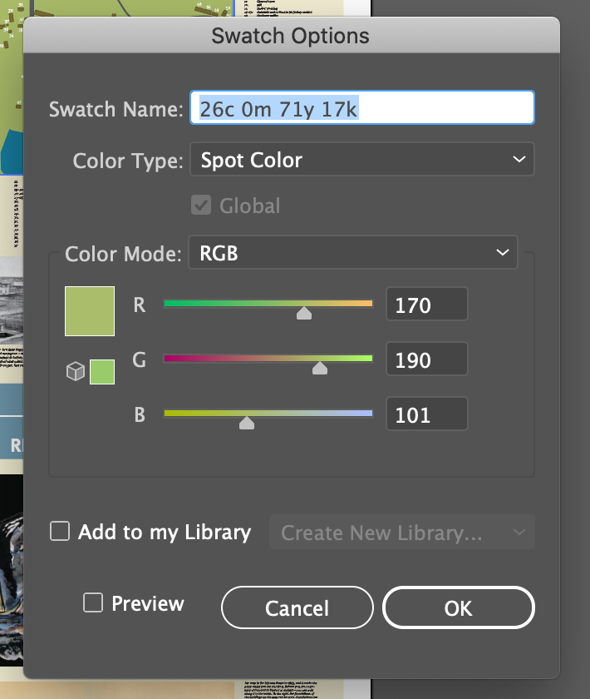Open the Color Type dropdown
Image resolution: width=590 pixels, height=699 pixels.
coord(362,159)
